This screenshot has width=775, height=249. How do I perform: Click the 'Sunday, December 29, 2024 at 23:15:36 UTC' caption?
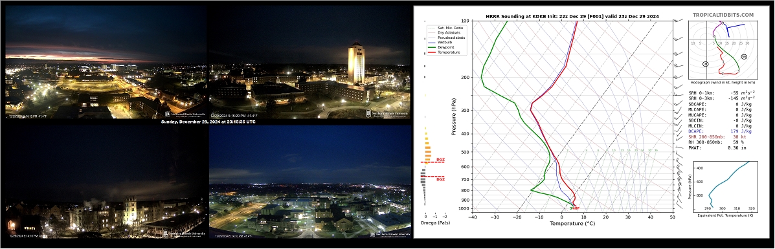(208, 122)
